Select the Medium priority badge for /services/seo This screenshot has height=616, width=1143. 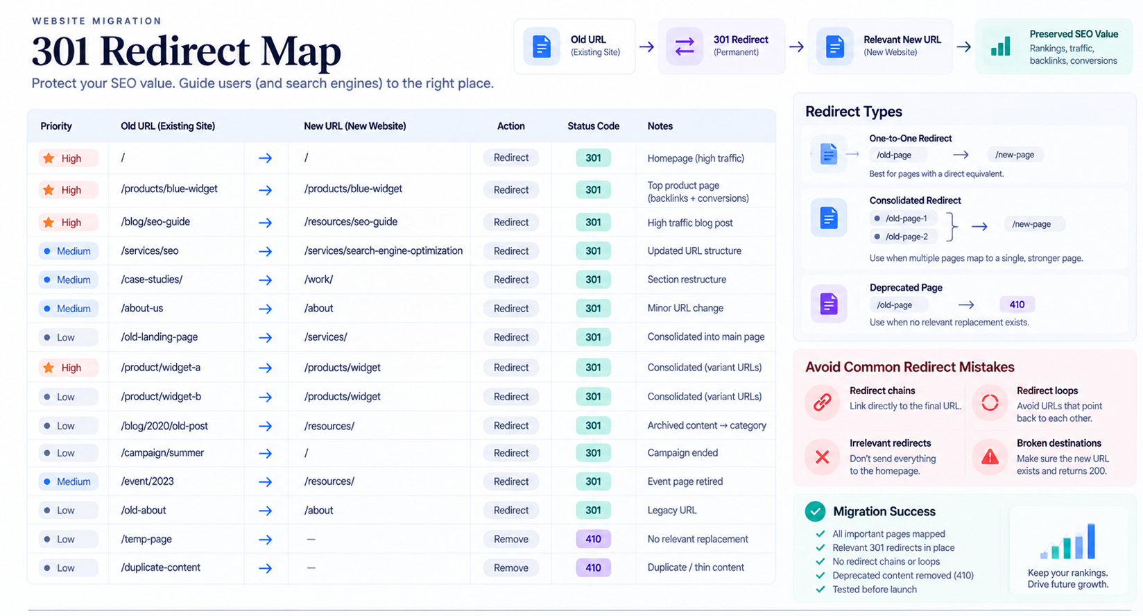pyautogui.click(x=68, y=251)
